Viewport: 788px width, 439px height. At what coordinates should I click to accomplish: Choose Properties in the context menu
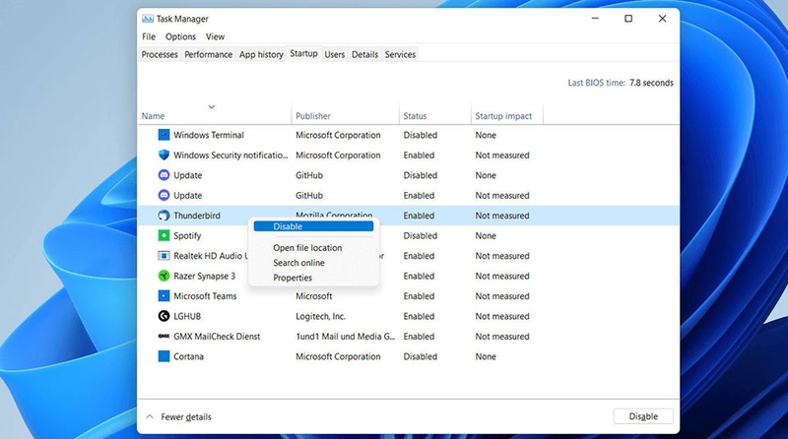292,278
